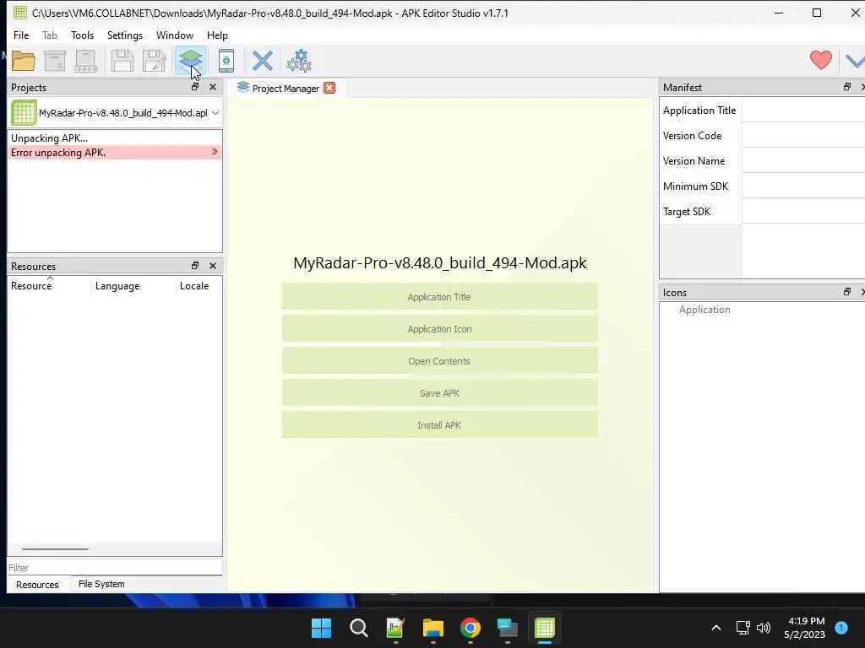Float the Manifest panel
This screenshot has width=865, height=648.
(x=846, y=87)
